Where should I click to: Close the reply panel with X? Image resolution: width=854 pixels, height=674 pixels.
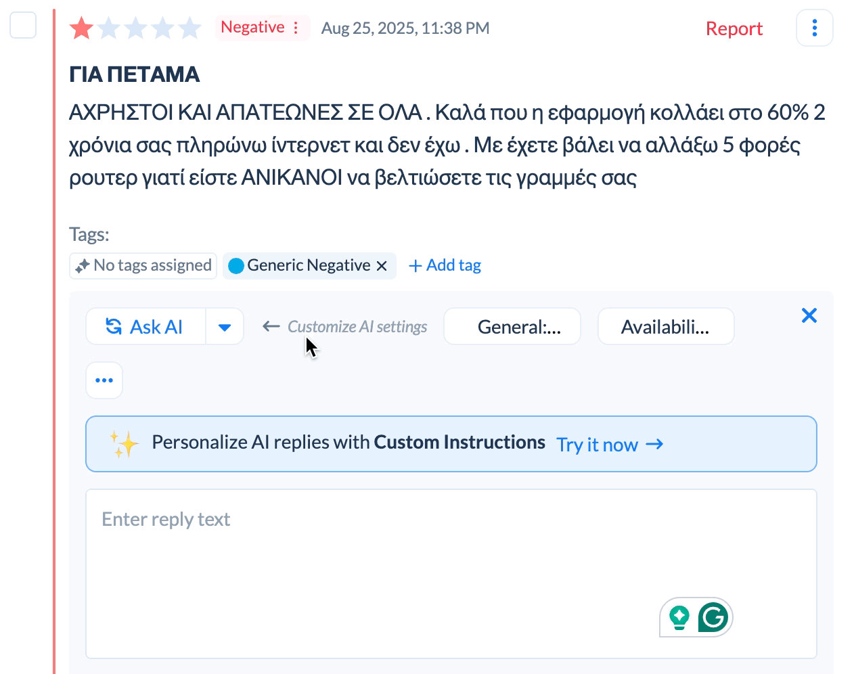pyautogui.click(x=809, y=315)
